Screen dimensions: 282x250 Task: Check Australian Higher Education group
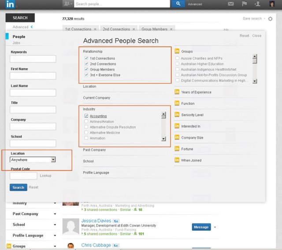177,64
